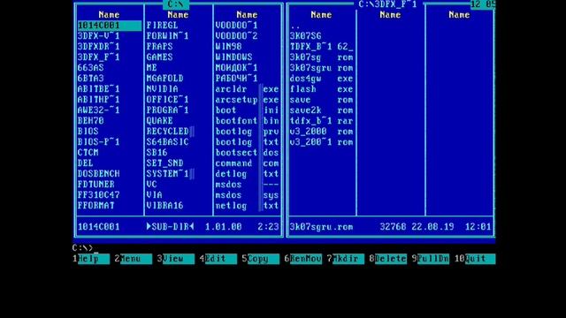Select the 3DFX_F~1 directory in left panel
Screen dimensions: 566x318
pos(98,57)
